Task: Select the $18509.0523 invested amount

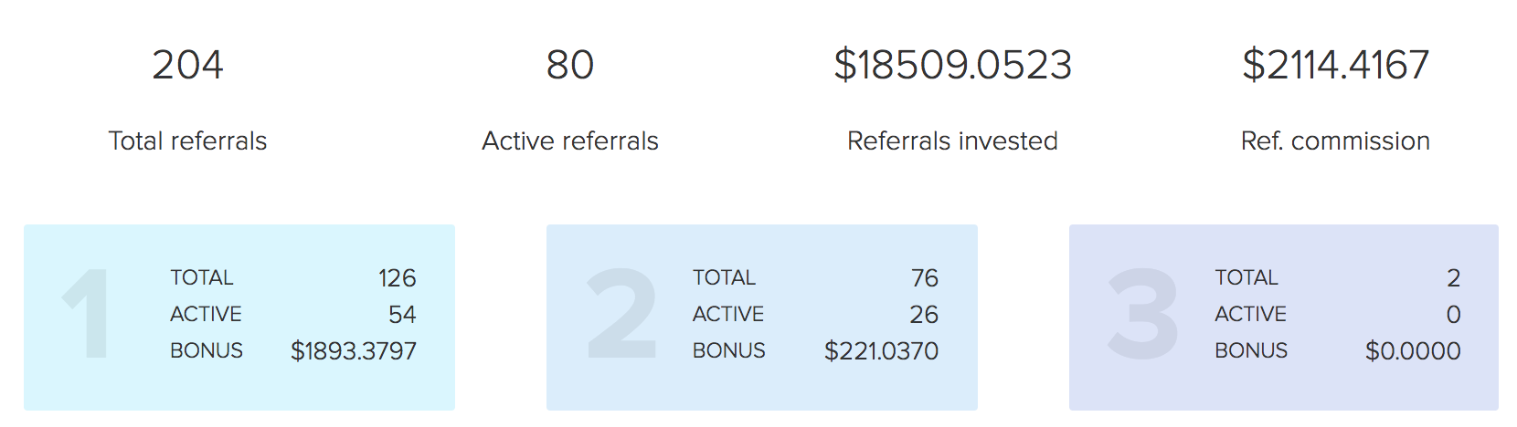Action: (x=952, y=65)
